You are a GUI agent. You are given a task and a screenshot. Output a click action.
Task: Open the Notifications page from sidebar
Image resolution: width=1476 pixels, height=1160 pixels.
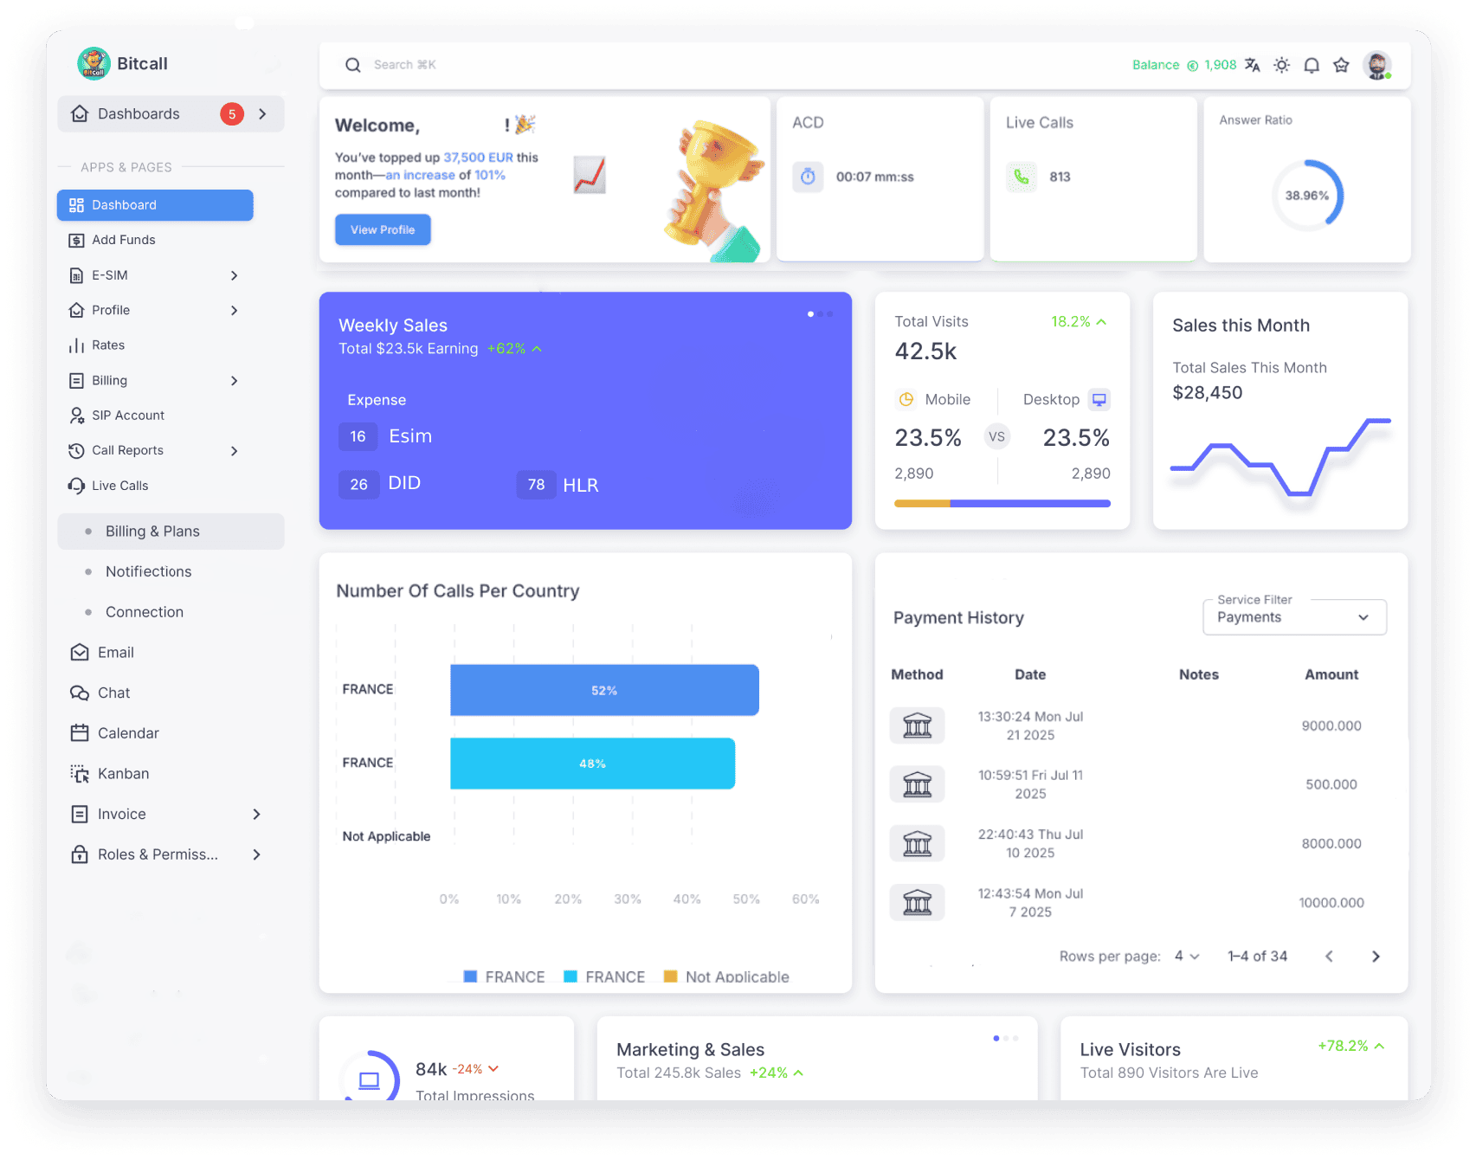click(148, 571)
